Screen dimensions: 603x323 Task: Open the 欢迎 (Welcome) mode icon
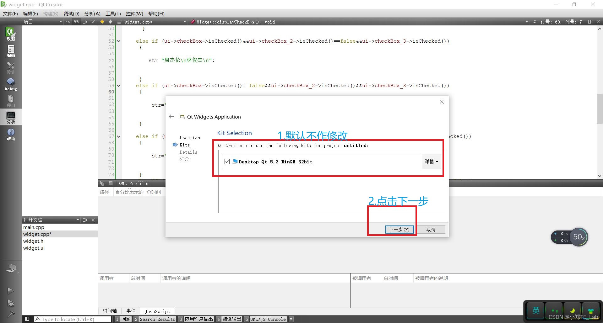11,34
